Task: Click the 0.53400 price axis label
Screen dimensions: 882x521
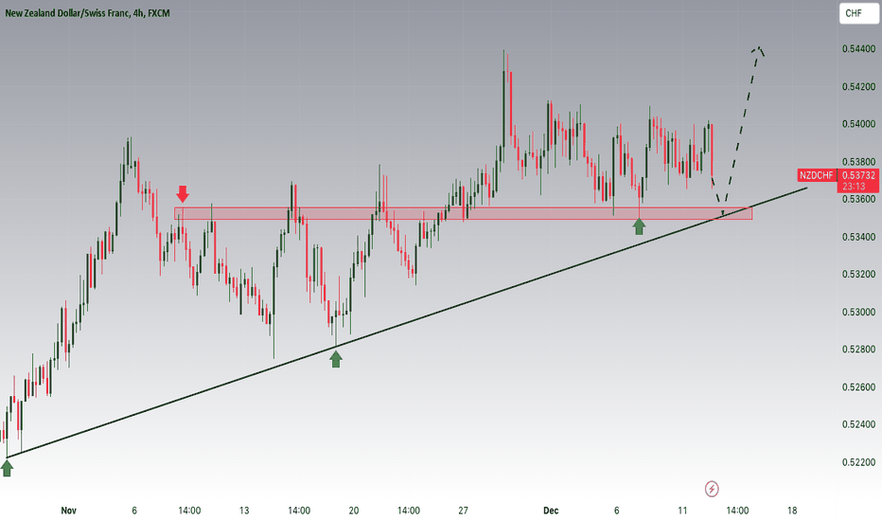Action: pos(858,237)
